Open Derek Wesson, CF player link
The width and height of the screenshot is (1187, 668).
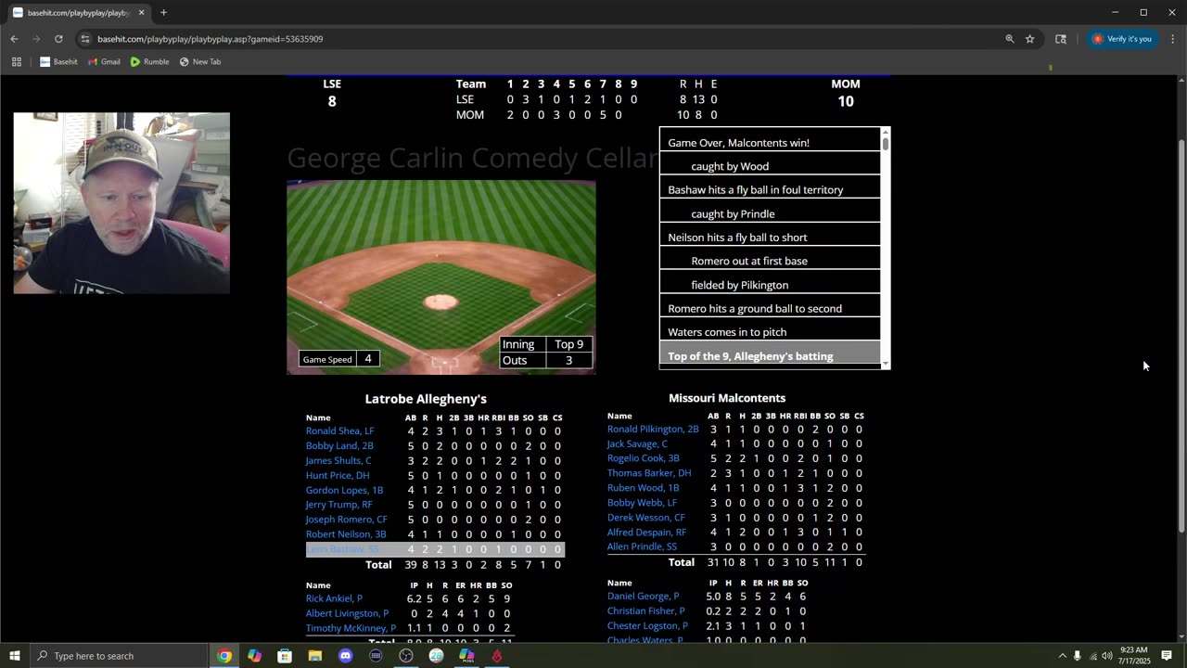point(646,518)
